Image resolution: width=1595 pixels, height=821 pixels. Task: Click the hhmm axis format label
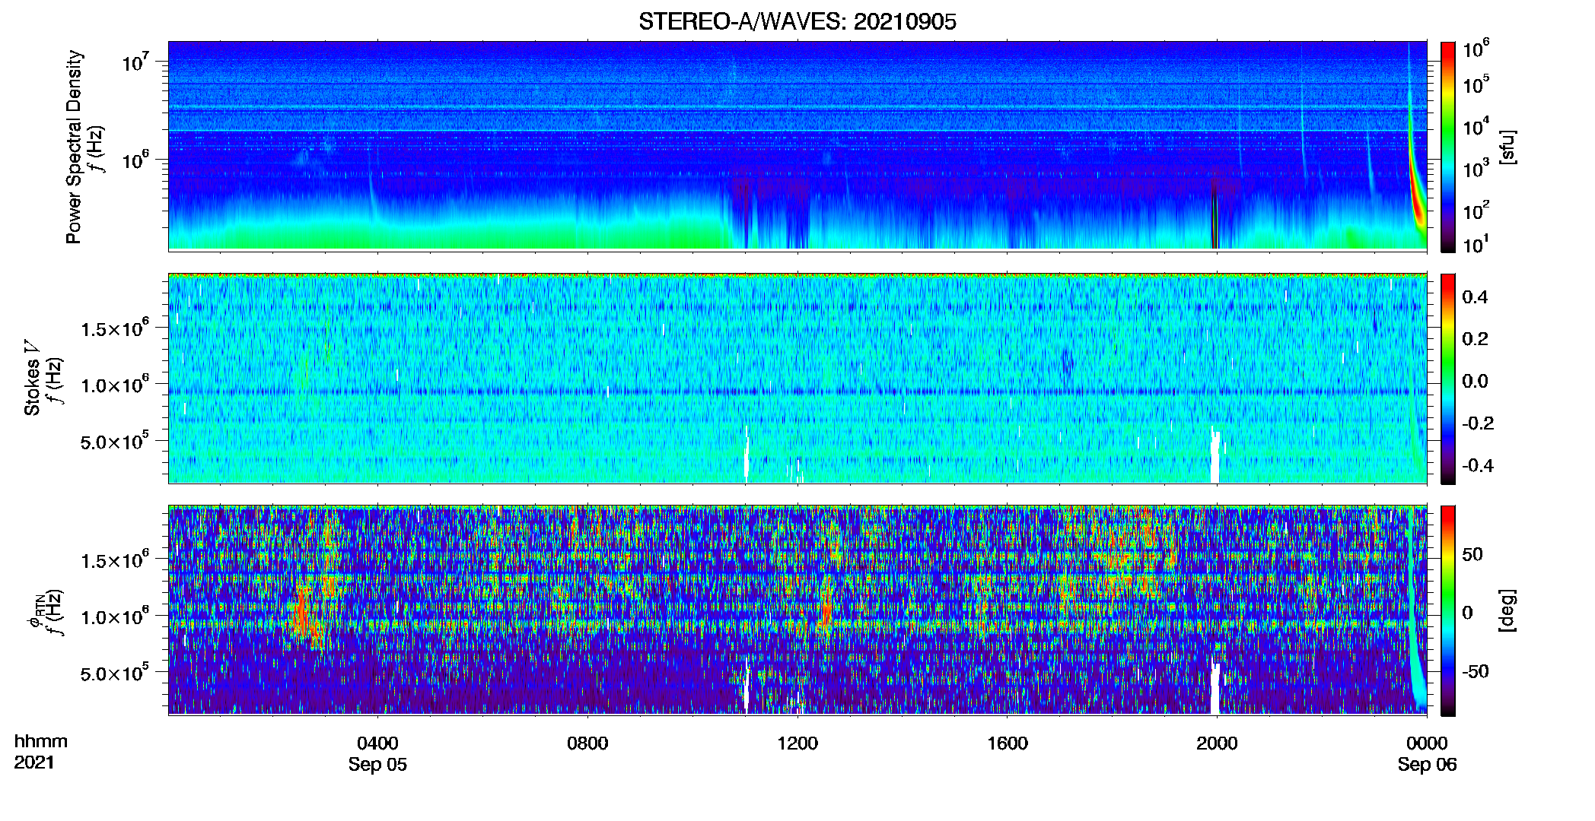pyautogui.click(x=41, y=741)
